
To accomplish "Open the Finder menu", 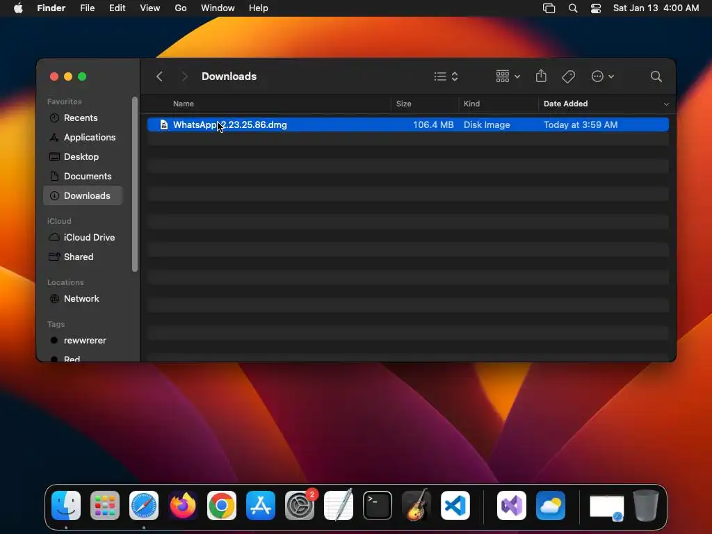I will [x=51, y=8].
